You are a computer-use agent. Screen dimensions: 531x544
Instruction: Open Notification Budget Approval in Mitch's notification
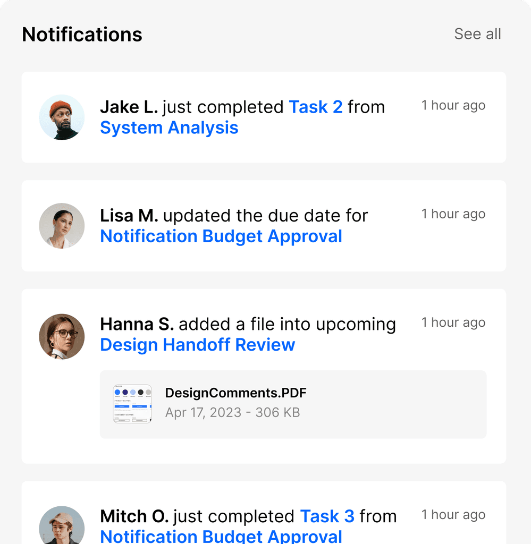pos(221,537)
